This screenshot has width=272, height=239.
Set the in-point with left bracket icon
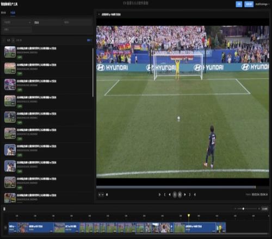click(x=165, y=194)
